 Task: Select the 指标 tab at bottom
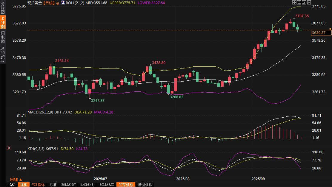point(12,185)
